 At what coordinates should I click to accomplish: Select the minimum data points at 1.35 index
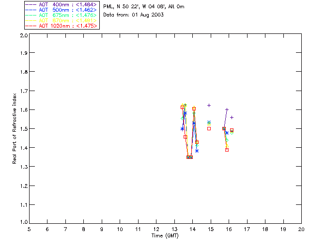(189, 157)
